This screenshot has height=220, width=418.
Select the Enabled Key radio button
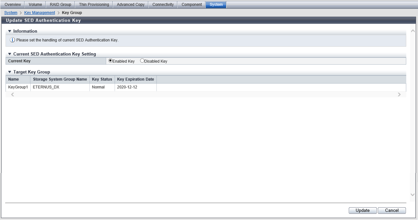110,61
